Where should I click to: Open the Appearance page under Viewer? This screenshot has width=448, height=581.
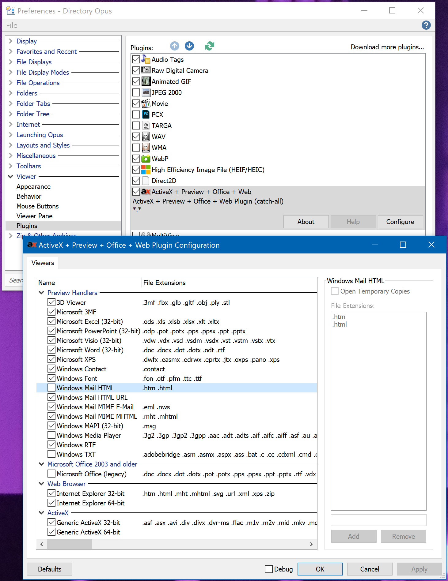click(x=33, y=186)
